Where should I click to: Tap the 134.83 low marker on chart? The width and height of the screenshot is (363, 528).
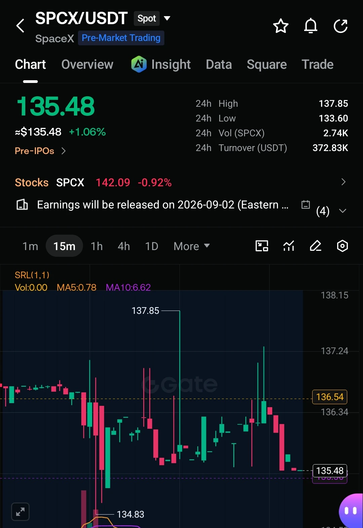tap(130, 514)
